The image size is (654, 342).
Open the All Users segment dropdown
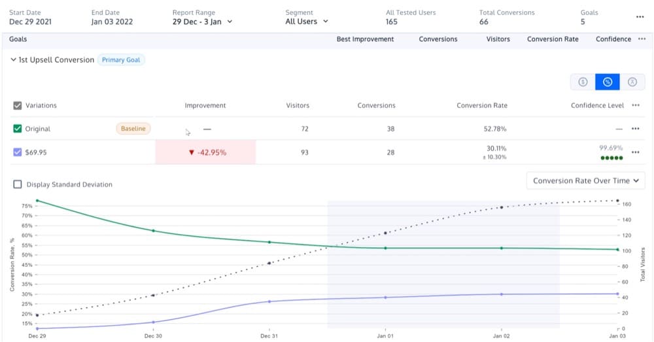[x=307, y=22]
